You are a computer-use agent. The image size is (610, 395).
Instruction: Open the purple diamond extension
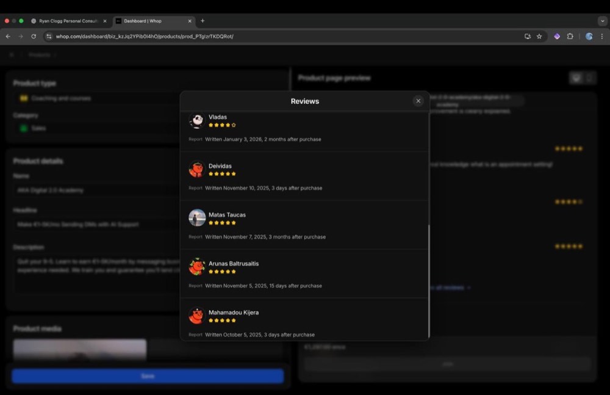[557, 36]
